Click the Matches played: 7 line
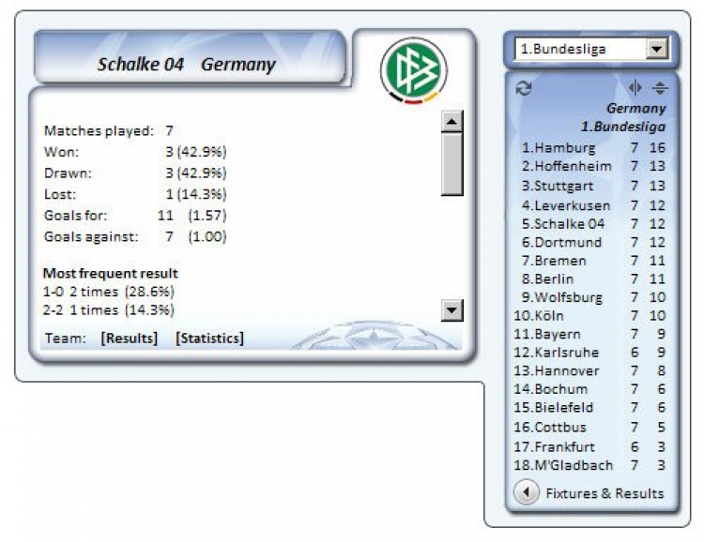The width and height of the screenshot is (704, 542). [109, 130]
